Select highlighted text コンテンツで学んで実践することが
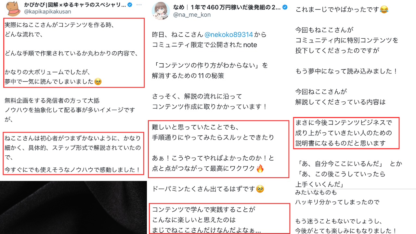 pos(204,209)
